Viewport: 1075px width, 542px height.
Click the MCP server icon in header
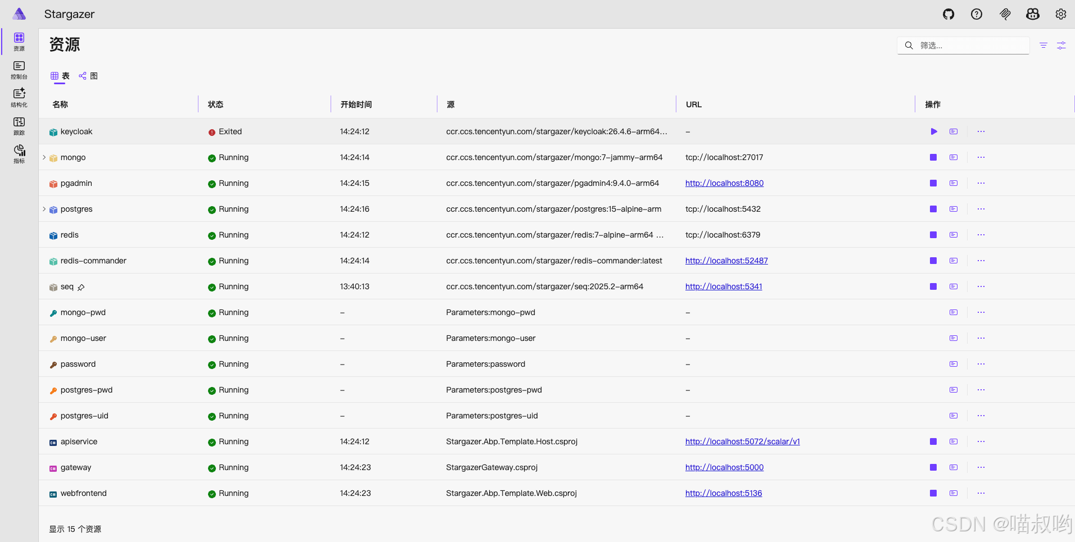pyautogui.click(x=1005, y=14)
